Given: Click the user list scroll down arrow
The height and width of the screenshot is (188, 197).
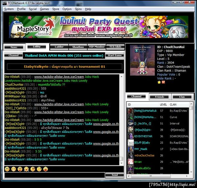Looking at the screenshot, I should coord(191,172).
